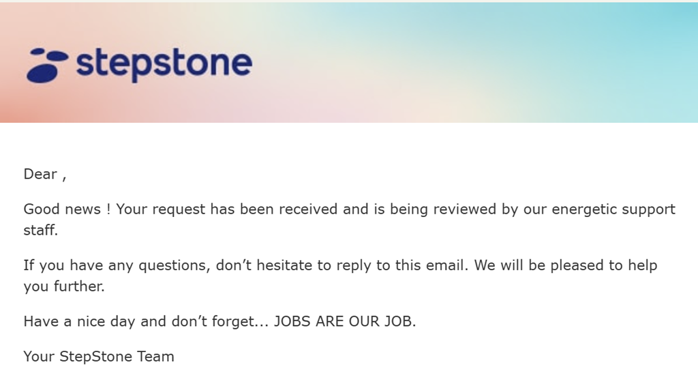
Task: Click the words "you further."
Action: (64, 287)
